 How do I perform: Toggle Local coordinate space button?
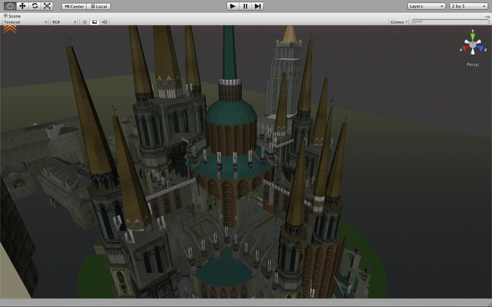pos(99,7)
